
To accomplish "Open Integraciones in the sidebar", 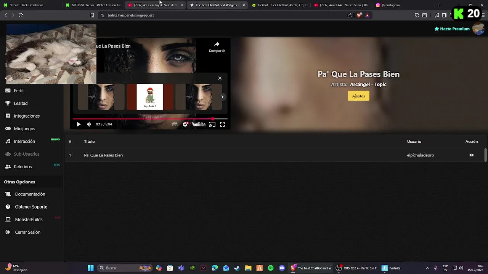I will tap(27, 116).
